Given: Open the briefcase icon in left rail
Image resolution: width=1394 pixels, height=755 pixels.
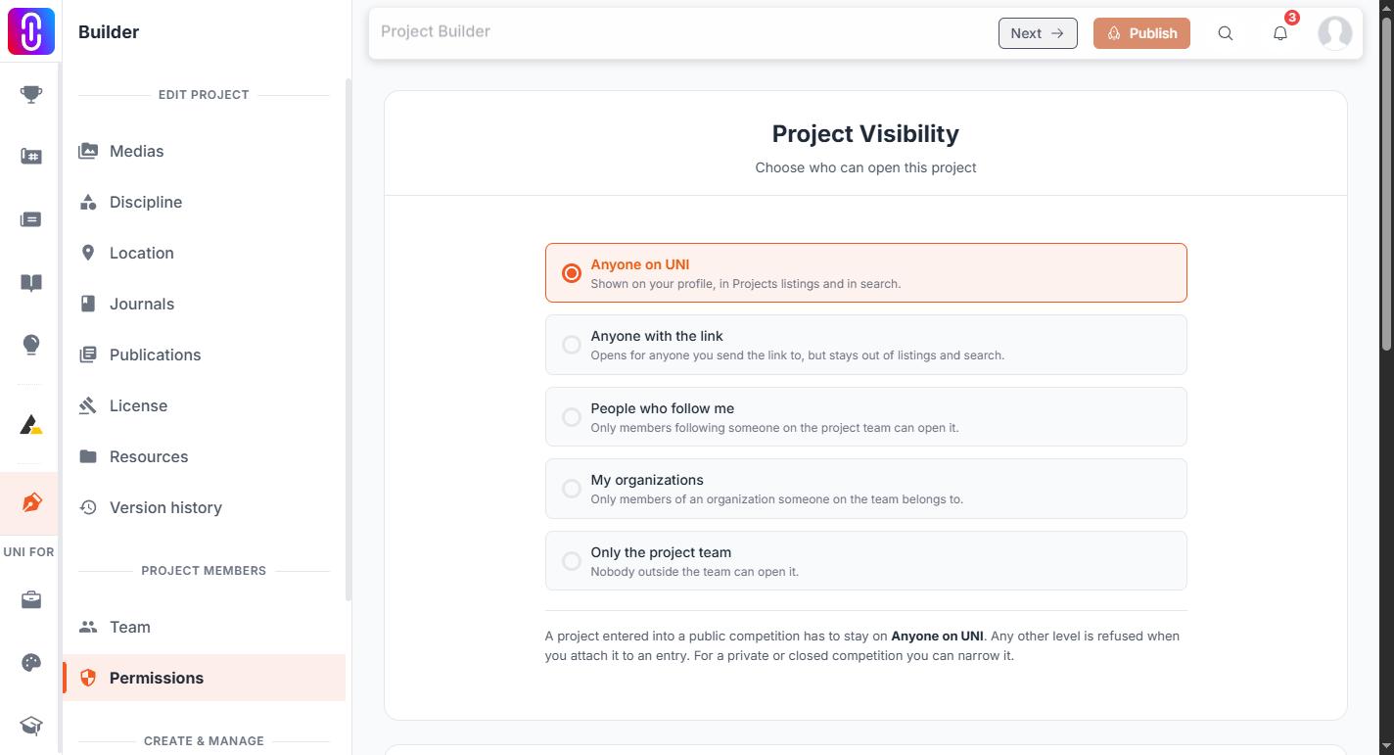Looking at the screenshot, I should coord(31,600).
